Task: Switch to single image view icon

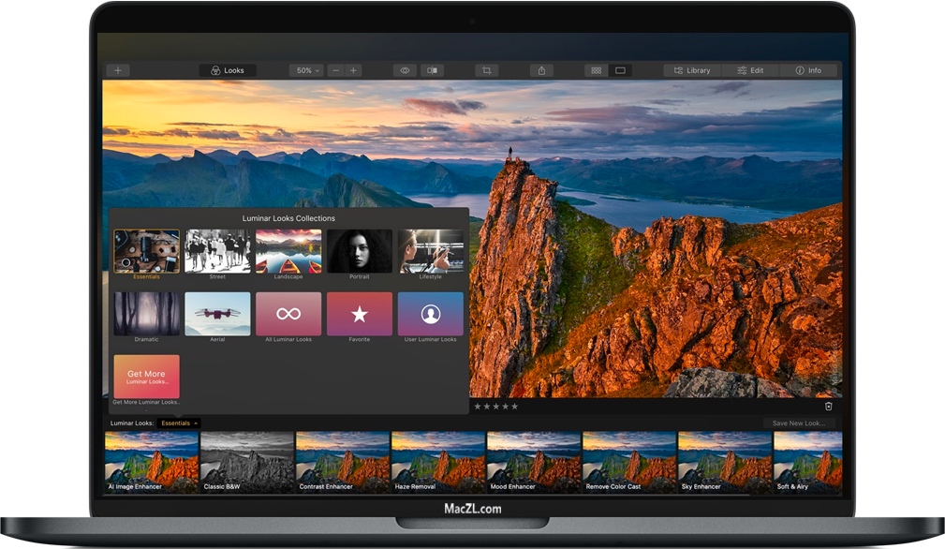Action: pyautogui.click(x=620, y=70)
